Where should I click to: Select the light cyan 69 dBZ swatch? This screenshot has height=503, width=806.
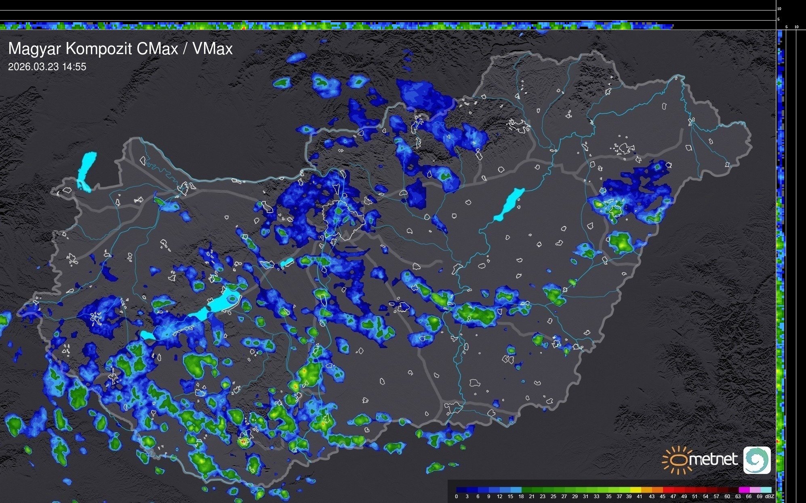tap(766, 490)
